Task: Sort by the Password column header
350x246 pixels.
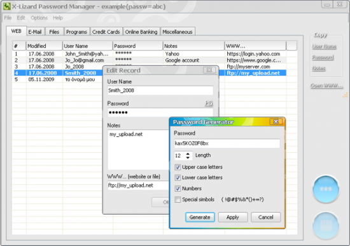Action: coord(137,46)
